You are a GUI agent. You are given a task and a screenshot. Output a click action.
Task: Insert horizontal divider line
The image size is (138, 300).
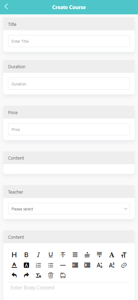[63, 265]
